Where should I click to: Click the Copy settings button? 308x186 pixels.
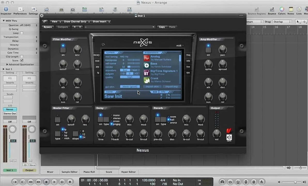pos(162,27)
